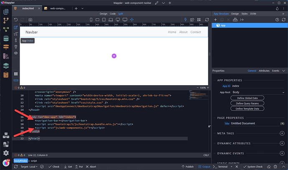This screenshot has height=170, width=288.
Task: Open the DOM panel tab
Action: click(253, 14)
